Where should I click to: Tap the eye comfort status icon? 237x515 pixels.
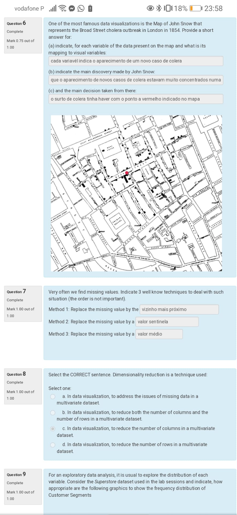(x=151, y=8)
